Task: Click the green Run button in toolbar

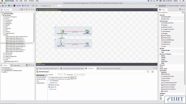Action: tap(33, 6)
